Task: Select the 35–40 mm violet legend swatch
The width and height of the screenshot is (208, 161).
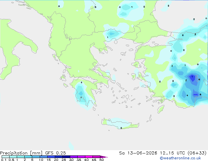Action: 81,157
